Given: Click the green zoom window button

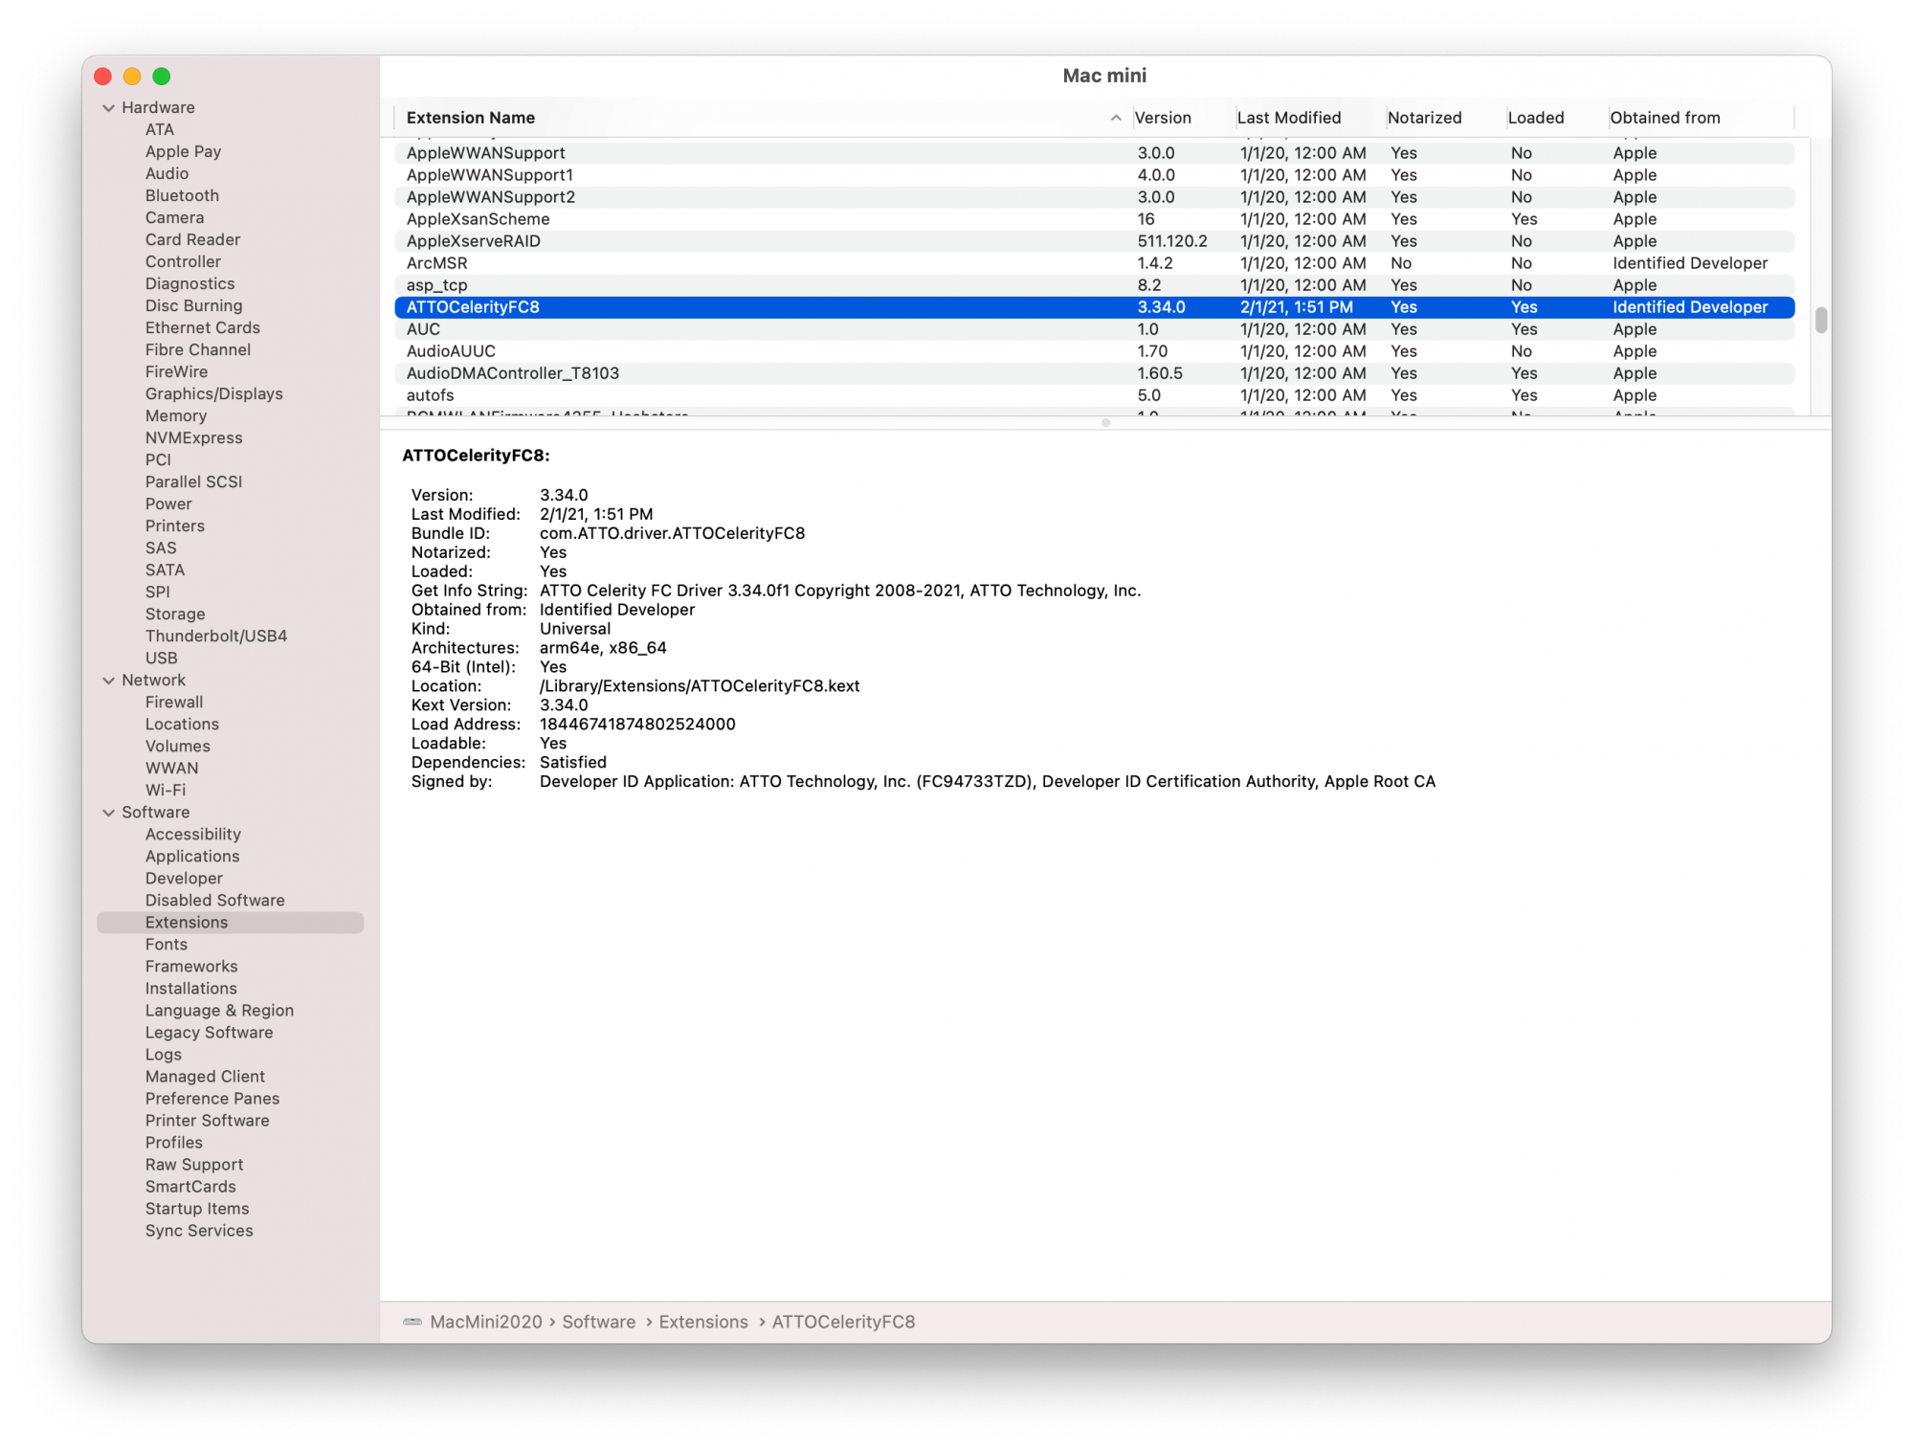Looking at the screenshot, I should (162, 77).
